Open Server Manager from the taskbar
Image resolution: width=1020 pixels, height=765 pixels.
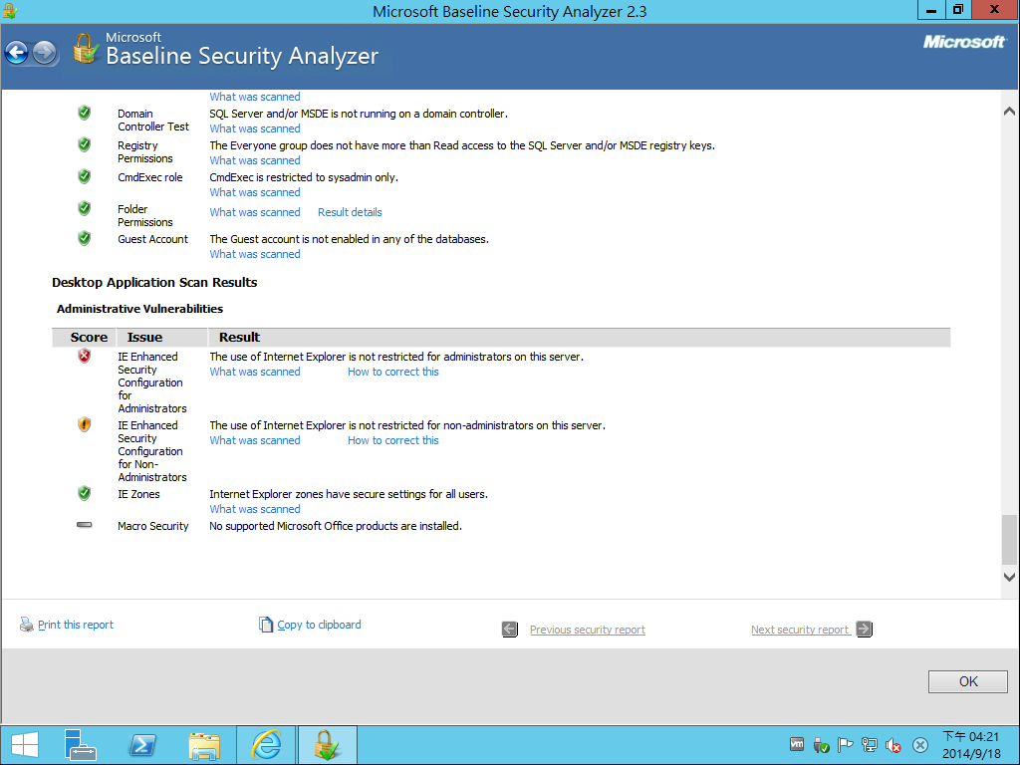click(x=80, y=745)
